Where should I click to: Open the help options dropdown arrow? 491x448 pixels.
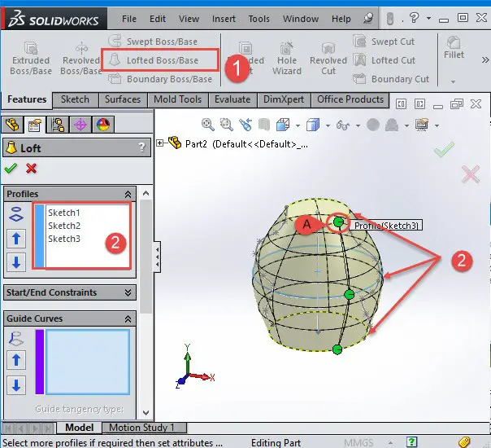coord(428,18)
